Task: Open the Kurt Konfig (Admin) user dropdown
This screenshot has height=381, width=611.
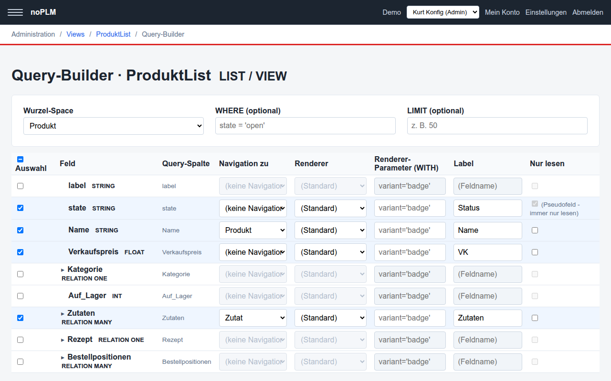Action: [443, 12]
